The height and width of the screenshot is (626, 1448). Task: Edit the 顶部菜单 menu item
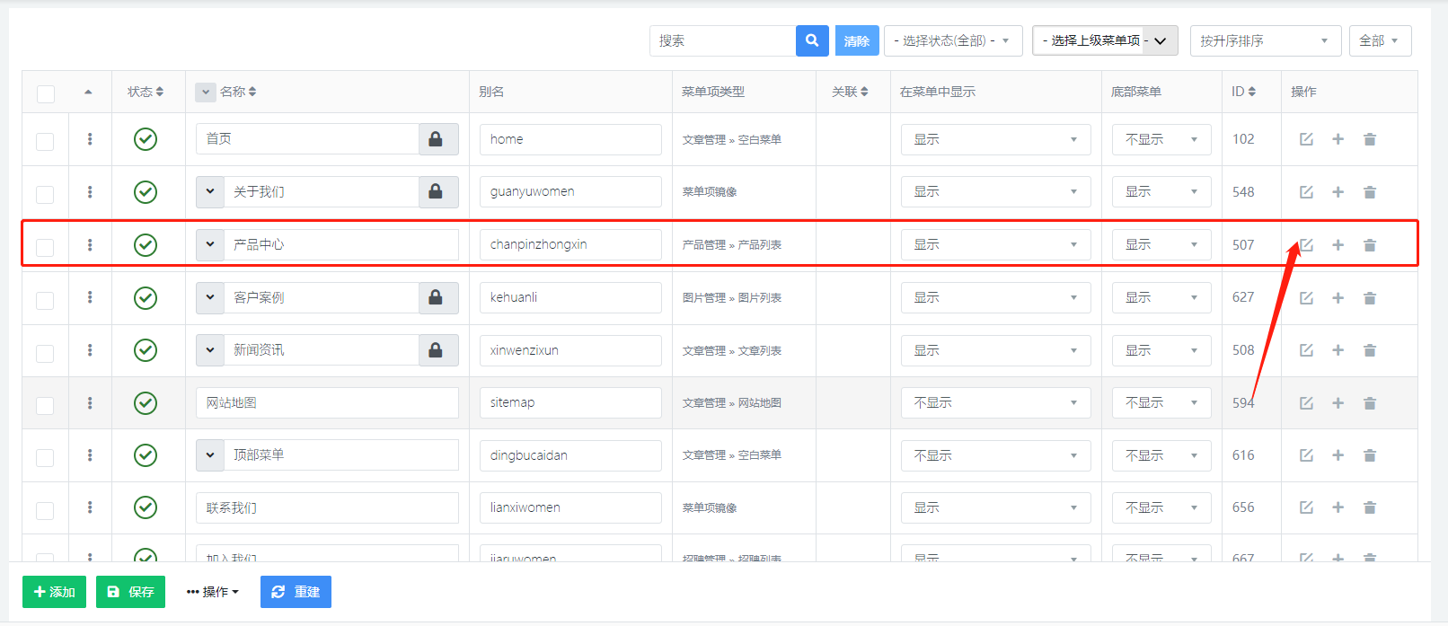(1306, 455)
